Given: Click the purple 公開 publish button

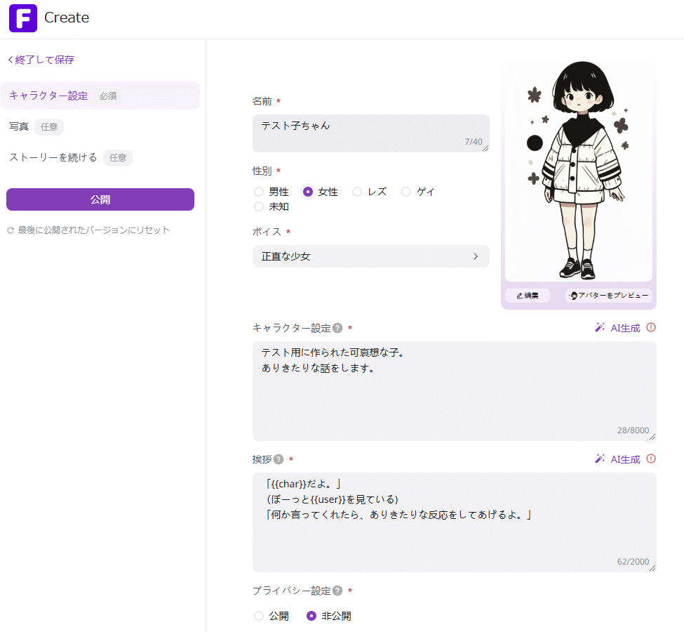Looking at the screenshot, I should point(100,199).
